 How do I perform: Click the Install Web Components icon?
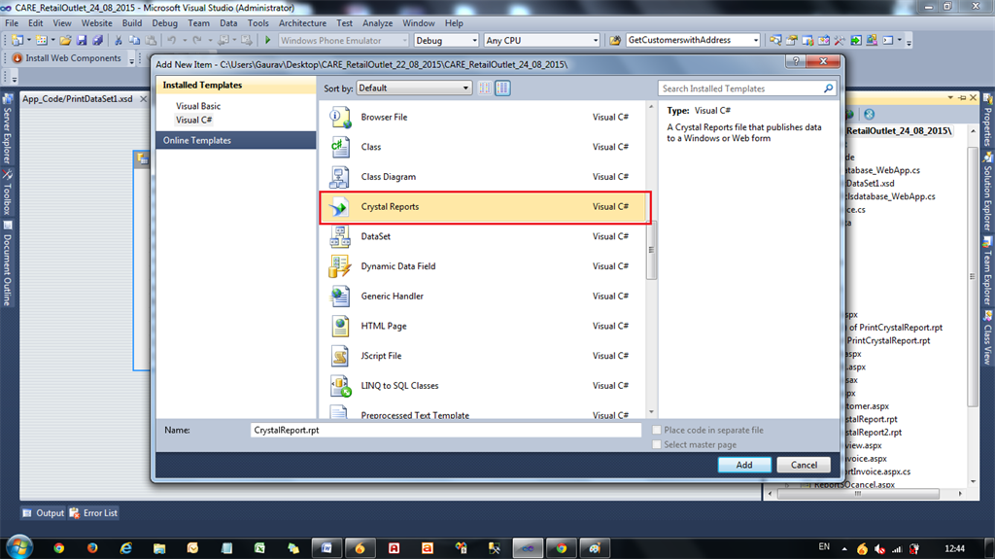[17, 58]
